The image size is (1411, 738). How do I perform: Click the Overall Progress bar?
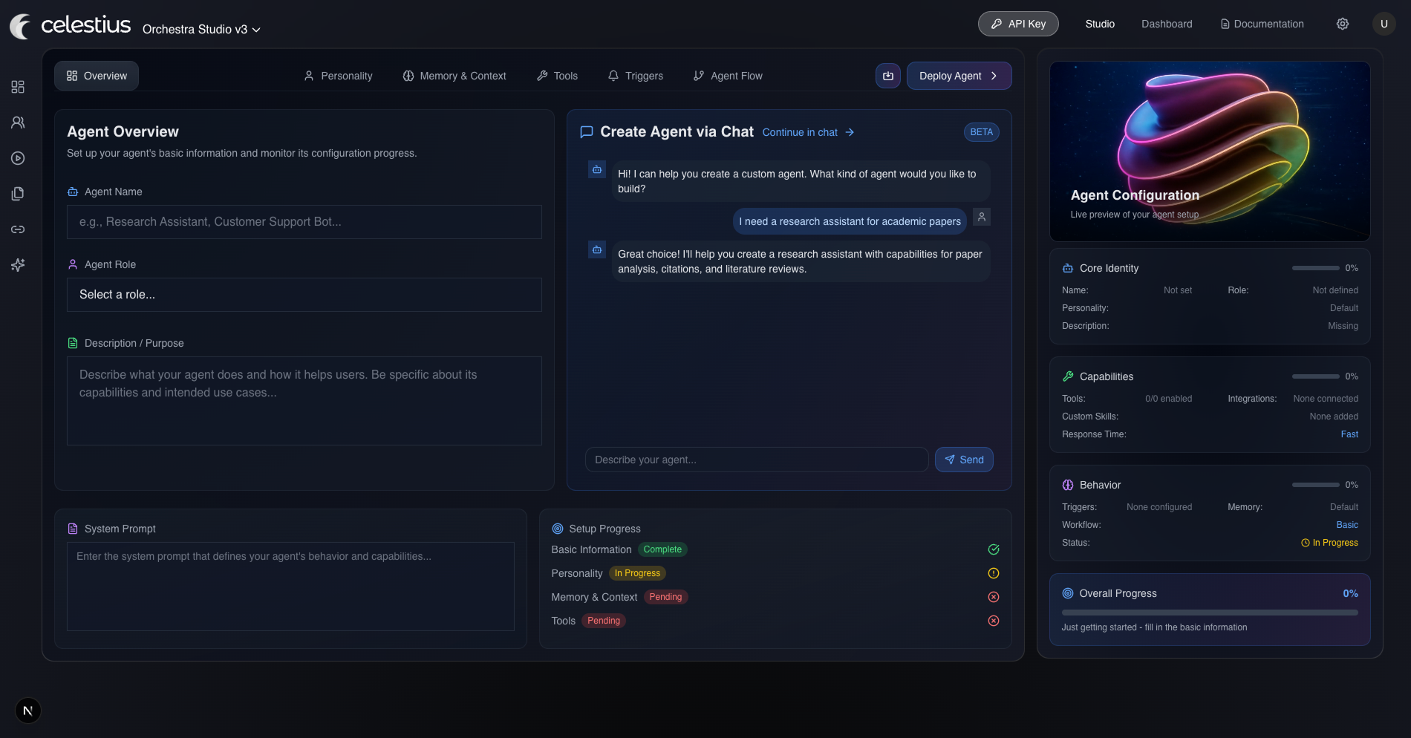[1210, 613]
